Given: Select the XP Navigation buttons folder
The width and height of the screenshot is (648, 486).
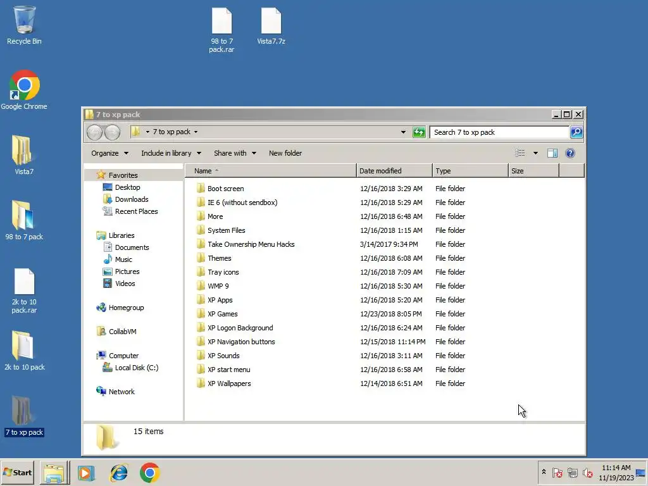Looking at the screenshot, I should [x=241, y=342].
